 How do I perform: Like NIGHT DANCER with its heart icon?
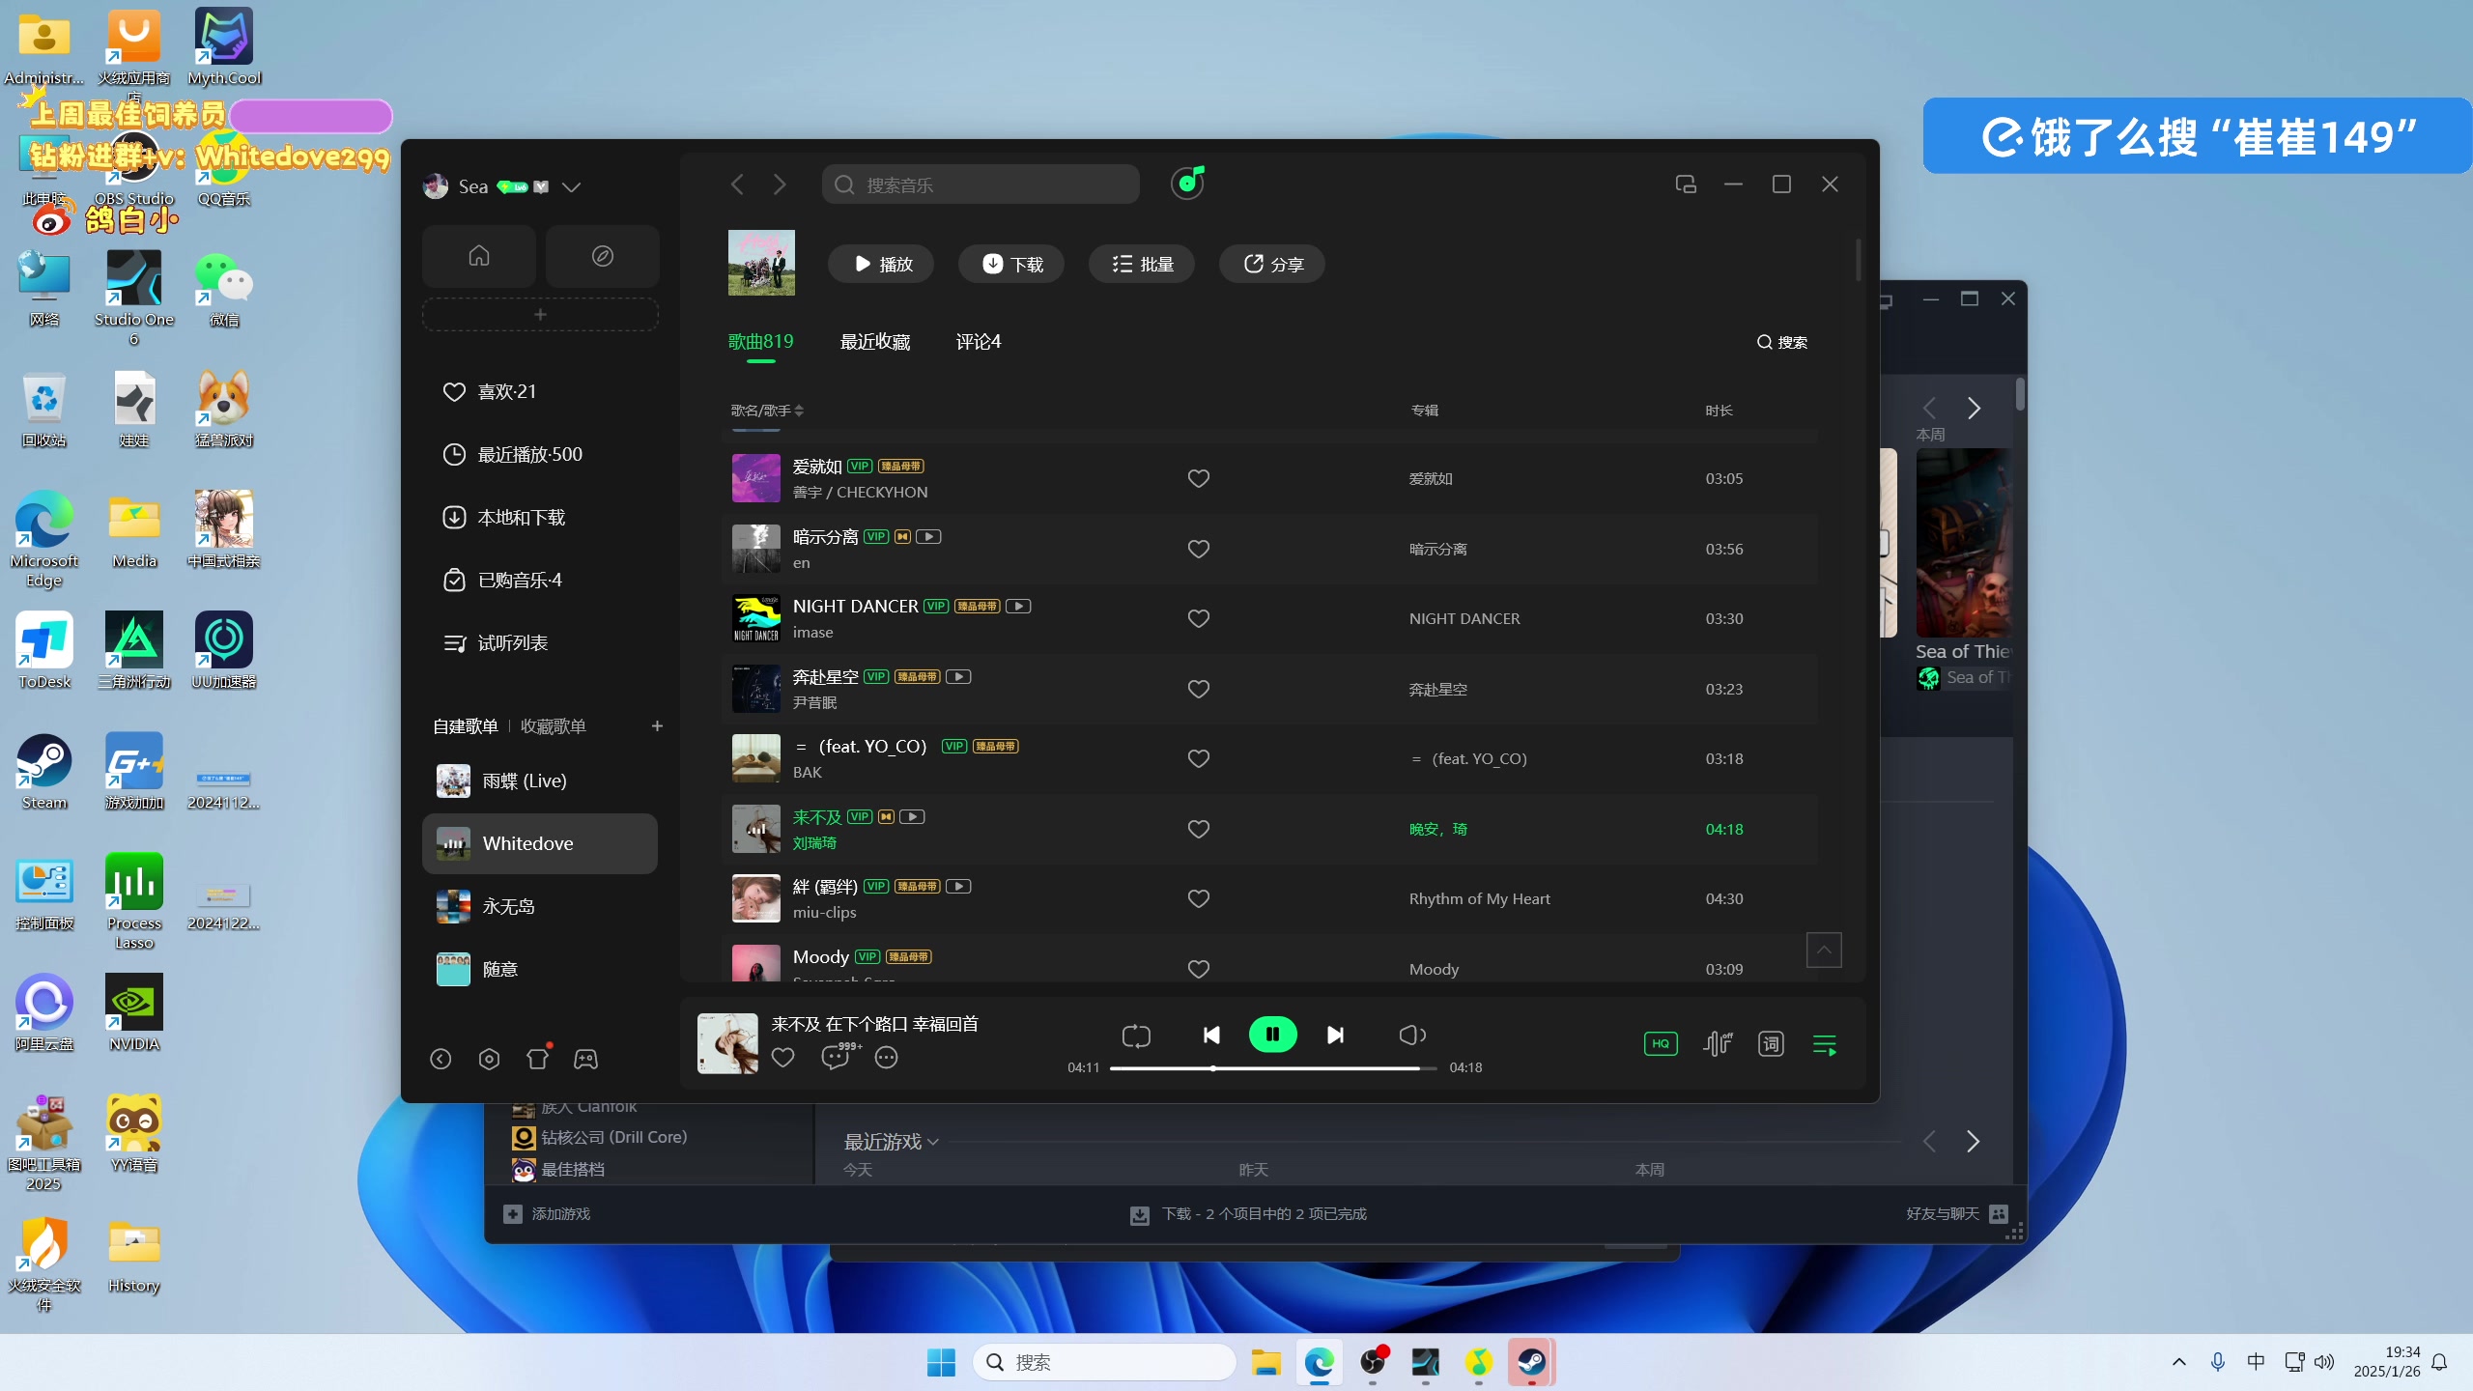1199,619
